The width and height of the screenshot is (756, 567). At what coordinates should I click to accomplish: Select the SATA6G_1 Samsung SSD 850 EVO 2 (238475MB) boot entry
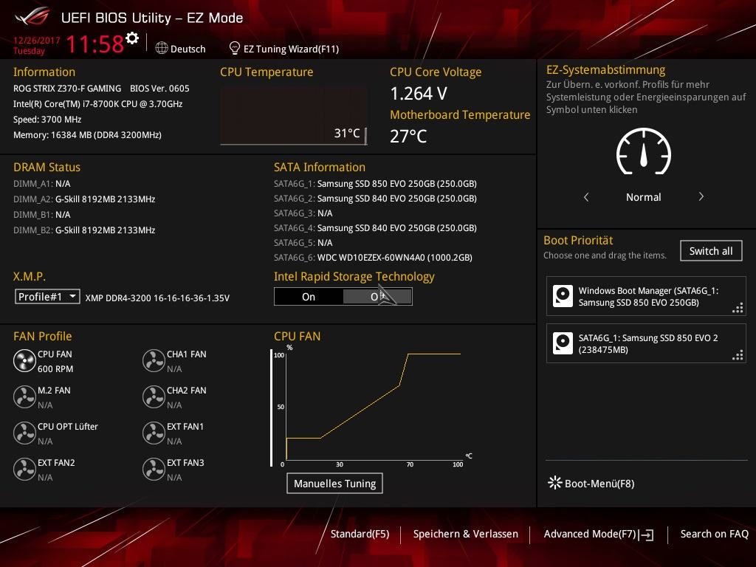(646, 343)
